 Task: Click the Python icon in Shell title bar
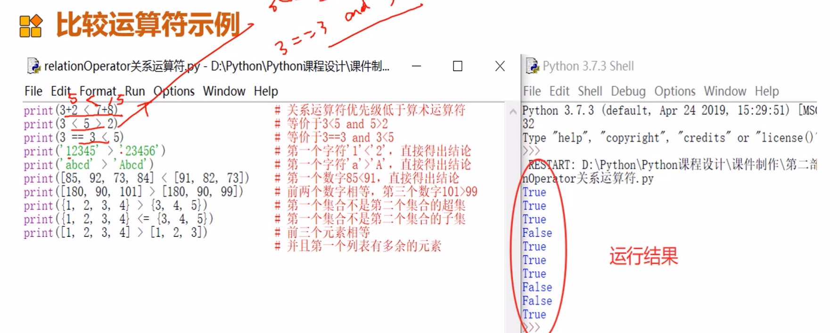[x=532, y=66]
